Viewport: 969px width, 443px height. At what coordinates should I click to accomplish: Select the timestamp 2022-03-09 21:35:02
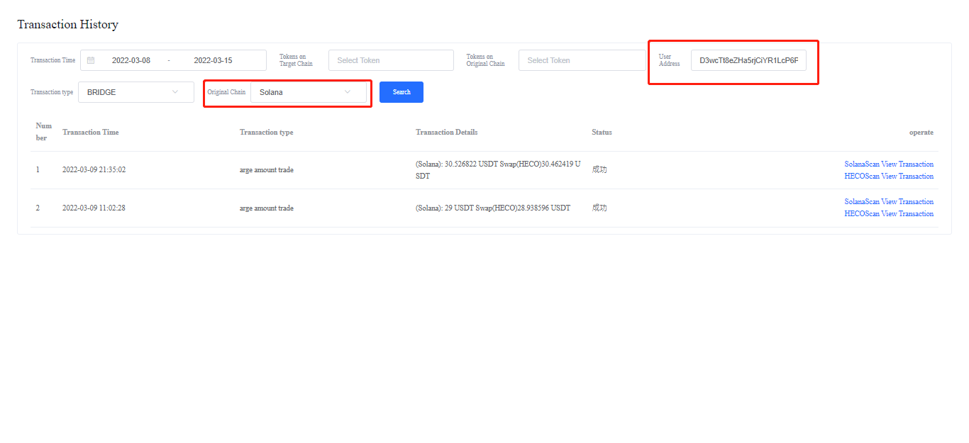(x=94, y=170)
